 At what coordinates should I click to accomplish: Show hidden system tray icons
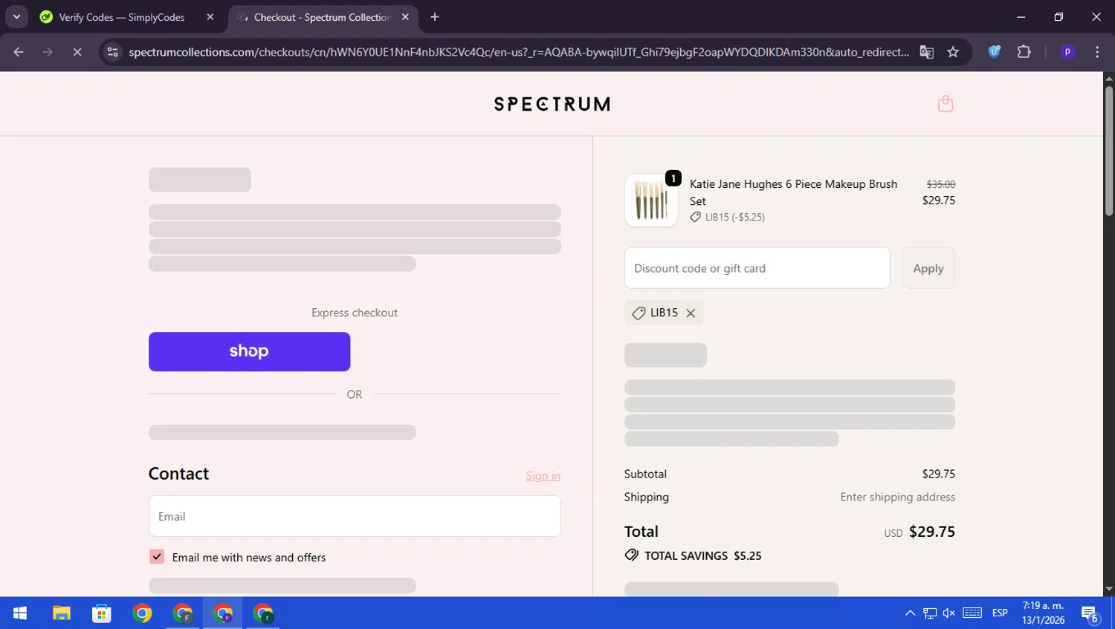click(910, 613)
